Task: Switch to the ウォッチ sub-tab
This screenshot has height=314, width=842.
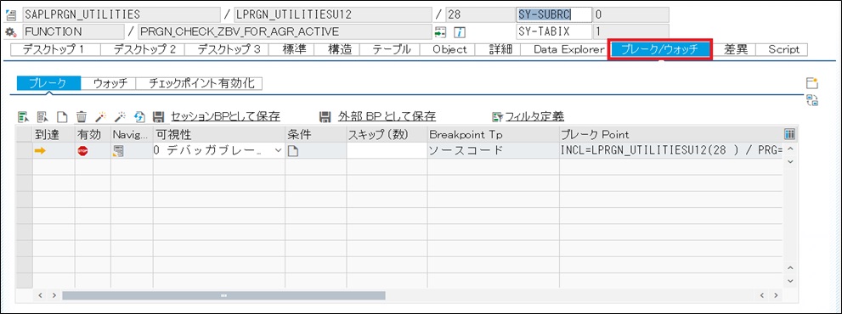Action: pos(109,83)
